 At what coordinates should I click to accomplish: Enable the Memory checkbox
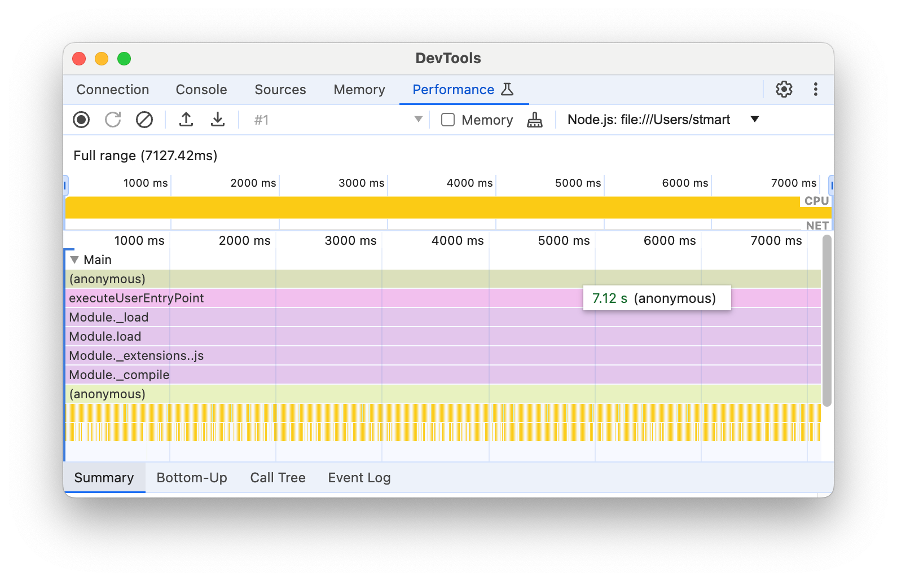[448, 120]
